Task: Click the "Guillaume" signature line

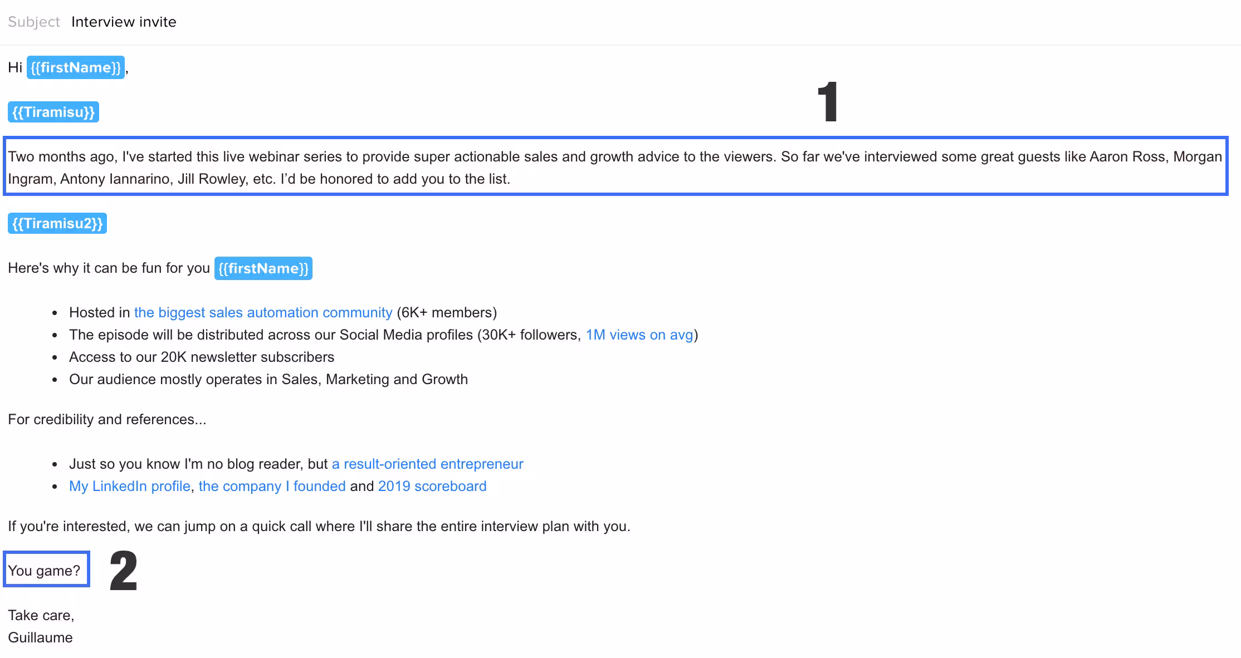Action: click(x=40, y=637)
